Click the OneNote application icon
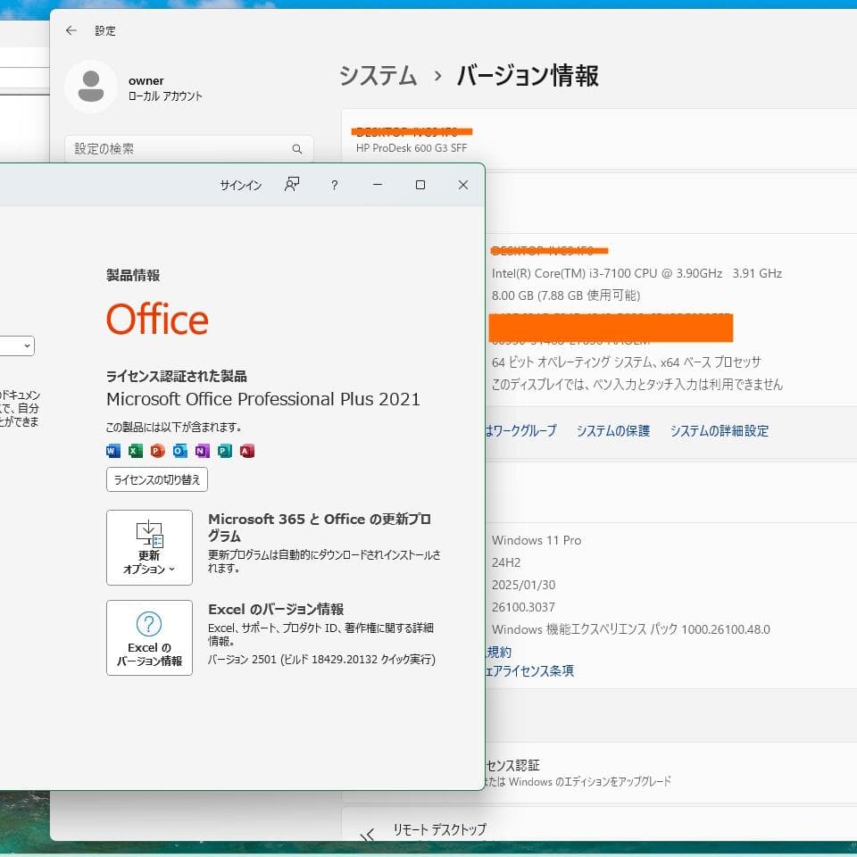 coord(202,451)
